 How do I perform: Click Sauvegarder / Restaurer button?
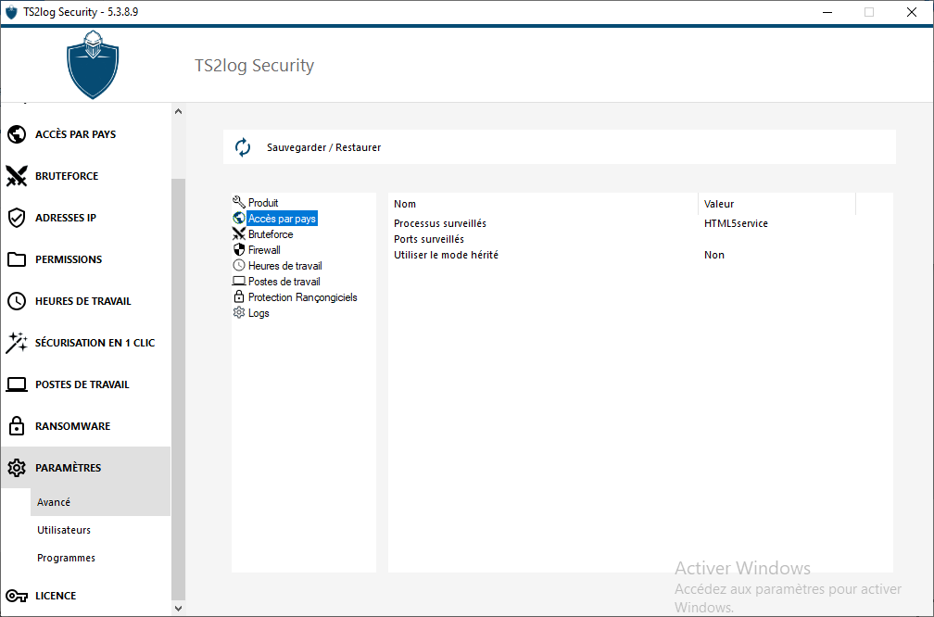(x=323, y=147)
